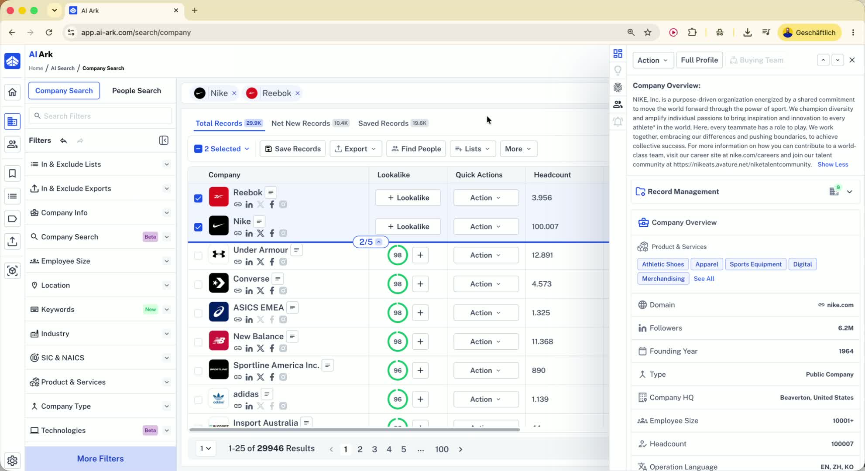Open Under Armour's Facebook icon
Image resolution: width=865 pixels, height=471 pixels.
[x=272, y=262]
